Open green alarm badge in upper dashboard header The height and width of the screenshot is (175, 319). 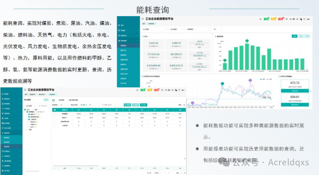pos(266,19)
